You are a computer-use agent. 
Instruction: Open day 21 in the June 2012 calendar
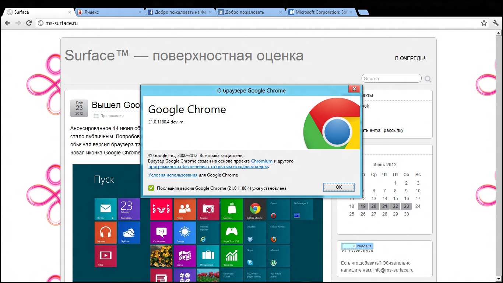point(385,206)
